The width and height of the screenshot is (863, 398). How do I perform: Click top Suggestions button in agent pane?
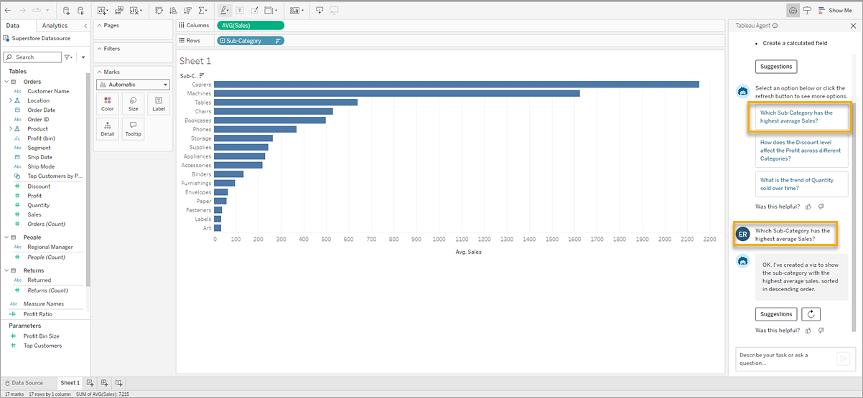click(x=776, y=67)
